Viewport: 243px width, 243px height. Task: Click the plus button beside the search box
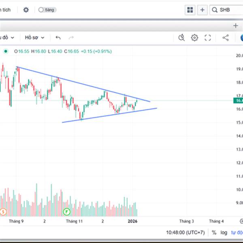click(x=202, y=10)
